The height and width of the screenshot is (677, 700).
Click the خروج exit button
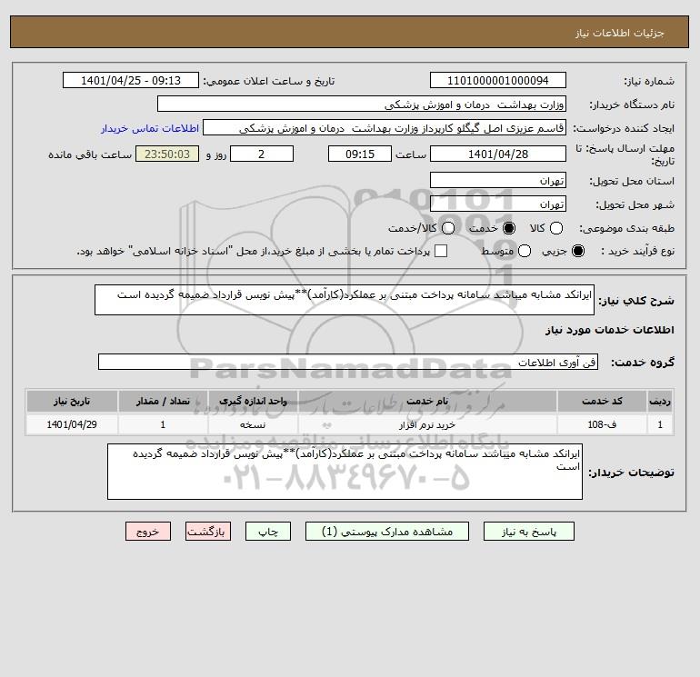(x=148, y=532)
